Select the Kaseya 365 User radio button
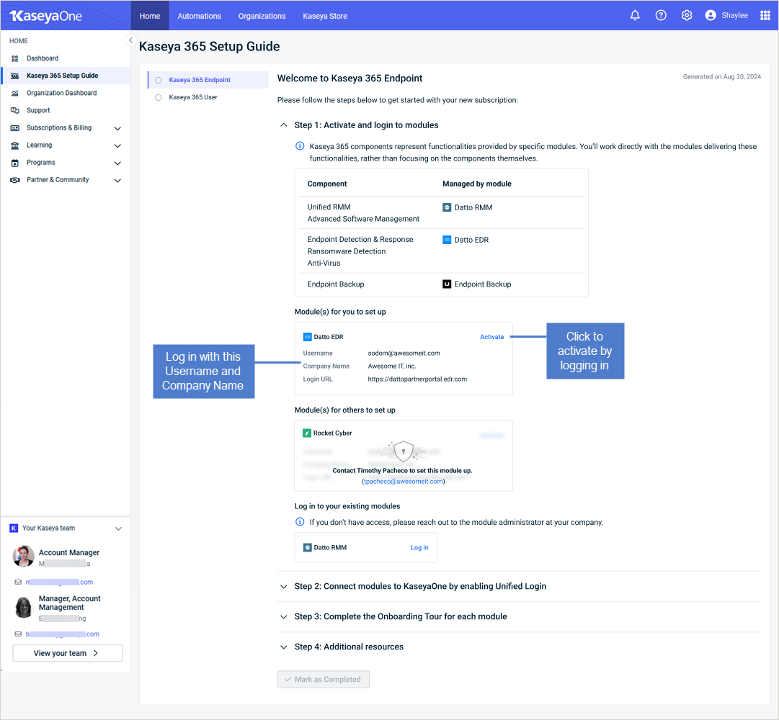The image size is (779, 720). coord(159,97)
